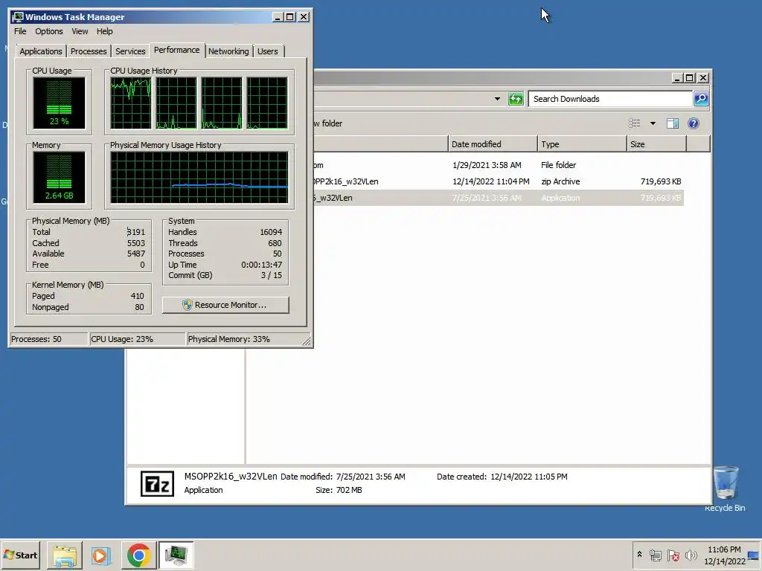Screen dimensions: 762x571
Task: Open the Recycle Bin desktop icon
Action: 725,488
